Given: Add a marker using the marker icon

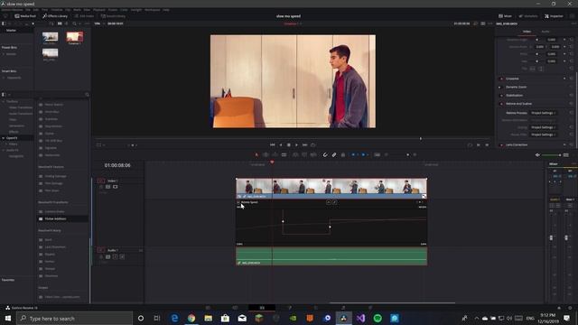Looking at the screenshot, I should [x=363, y=154].
